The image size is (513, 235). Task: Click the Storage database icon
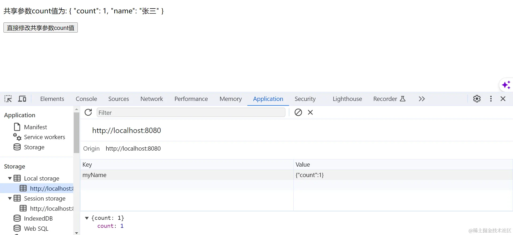click(17, 147)
